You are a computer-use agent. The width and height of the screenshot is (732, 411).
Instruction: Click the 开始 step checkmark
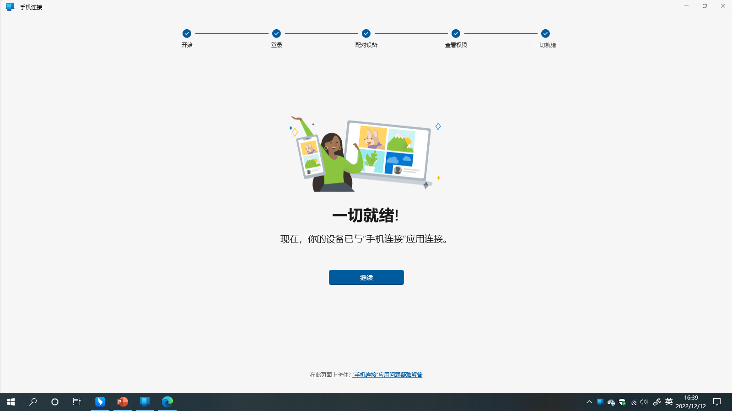[187, 33]
